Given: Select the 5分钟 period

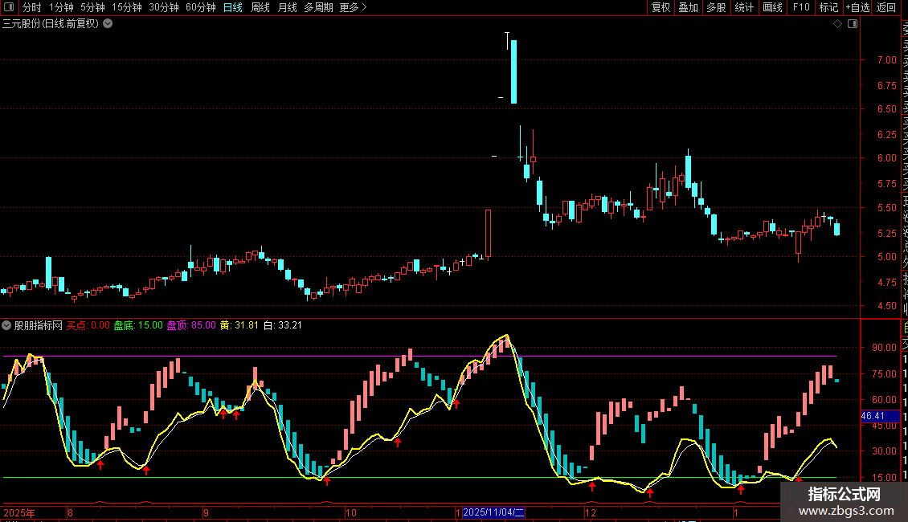Looking at the screenshot, I should [x=92, y=7].
